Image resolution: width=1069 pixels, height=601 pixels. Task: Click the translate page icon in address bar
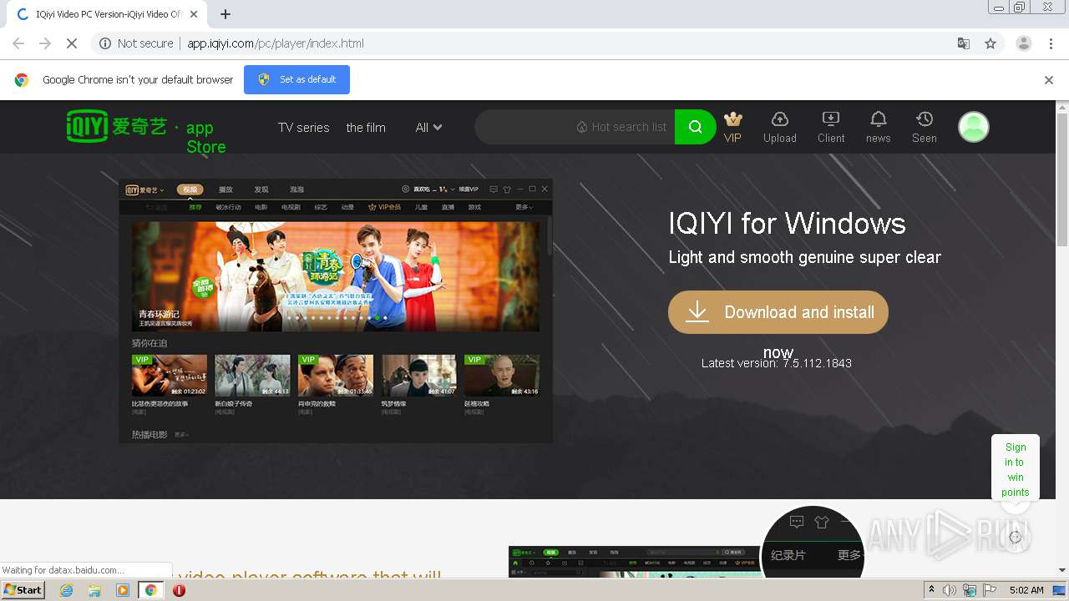(x=963, y=43)
